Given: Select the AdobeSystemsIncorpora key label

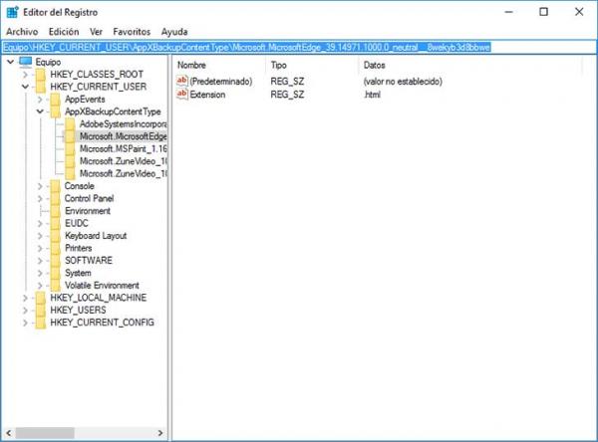Looking at the screenshot, I should coord(124,123).
